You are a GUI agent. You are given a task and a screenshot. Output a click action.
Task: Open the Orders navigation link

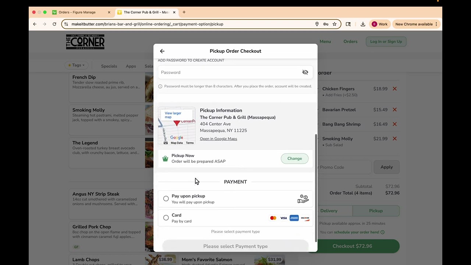pos(350,42)
